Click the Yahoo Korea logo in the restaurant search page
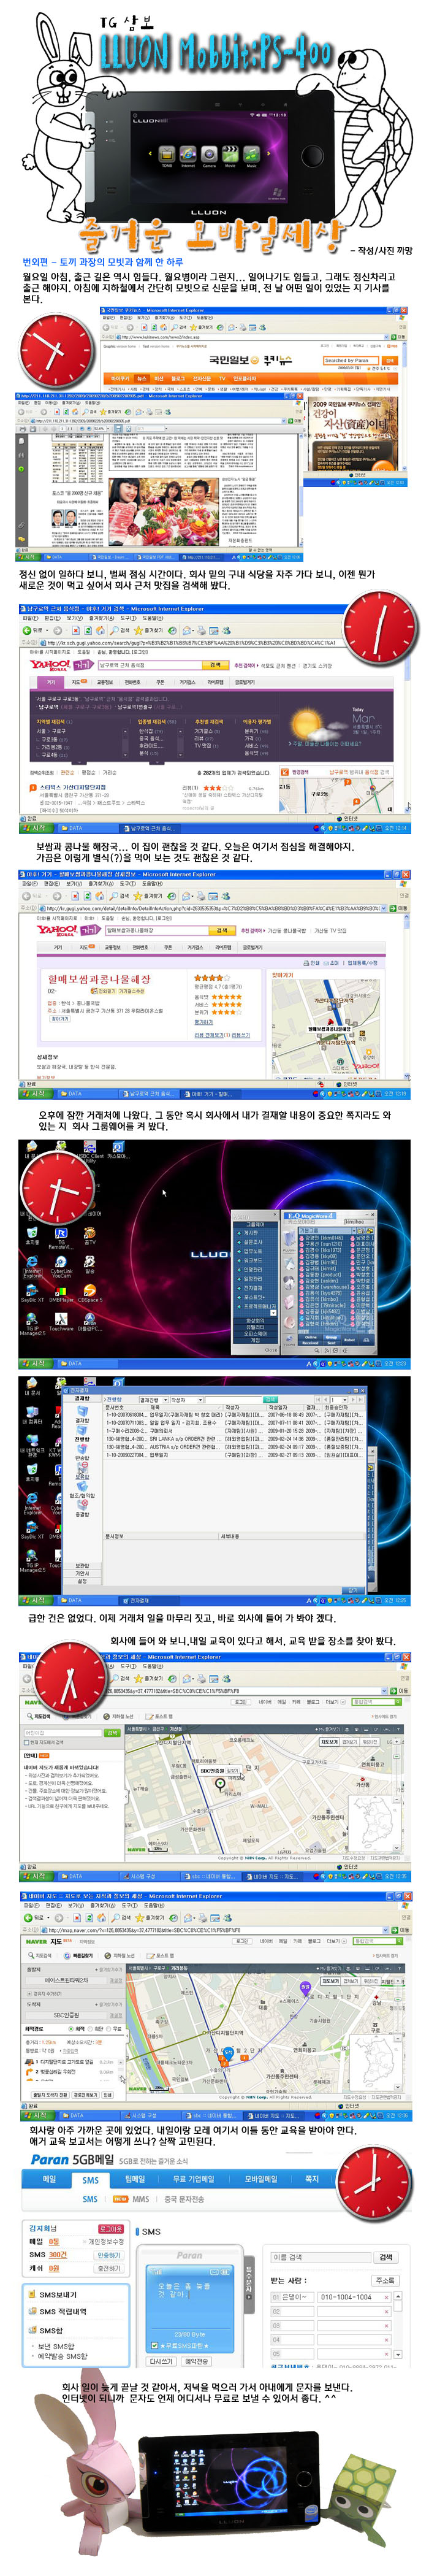Viewport: 429px width, 2576px height. (x=51, y=664)
